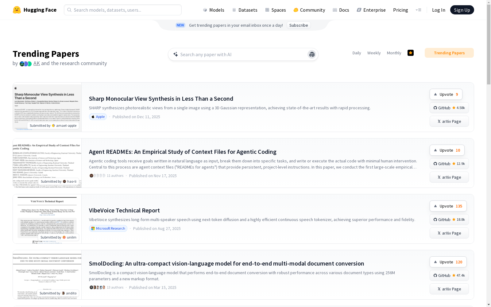The image size is (491, 307).
Task: Open the AK profile link
Action: pyautogui.click(x=37, y=63)
